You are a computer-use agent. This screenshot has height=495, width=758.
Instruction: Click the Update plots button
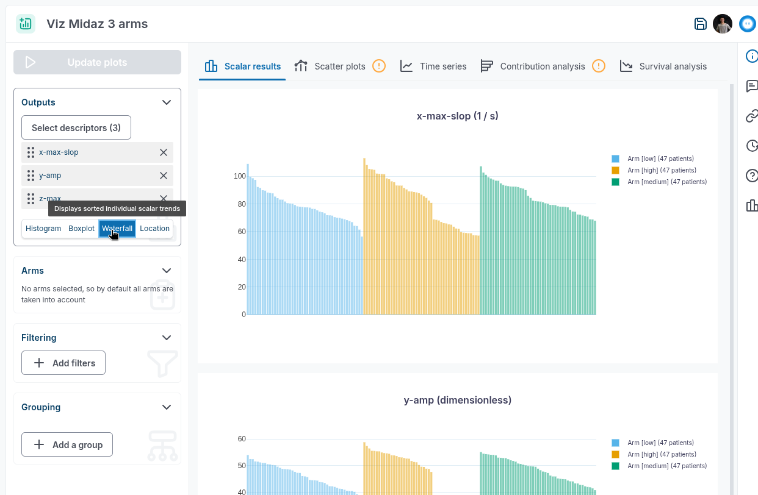pos(98,62)
